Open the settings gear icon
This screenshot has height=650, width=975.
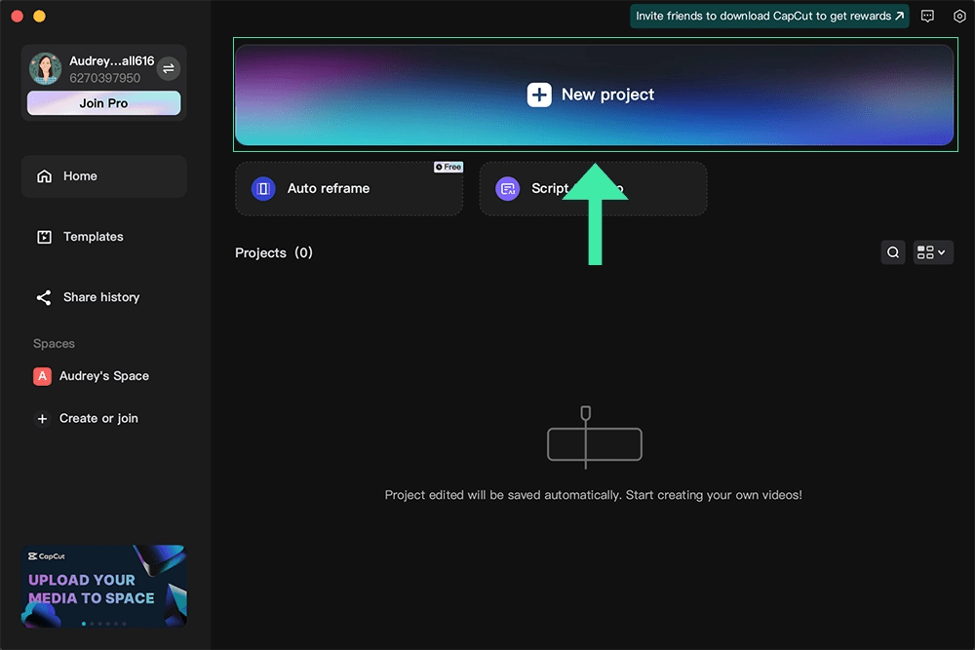point(959,16)
